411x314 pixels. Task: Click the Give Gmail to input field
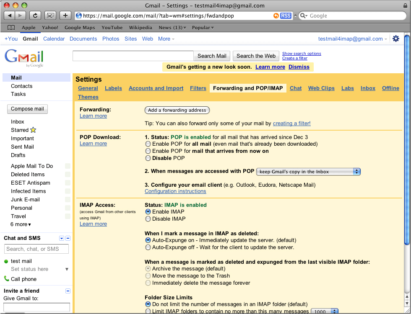[36, 307]
